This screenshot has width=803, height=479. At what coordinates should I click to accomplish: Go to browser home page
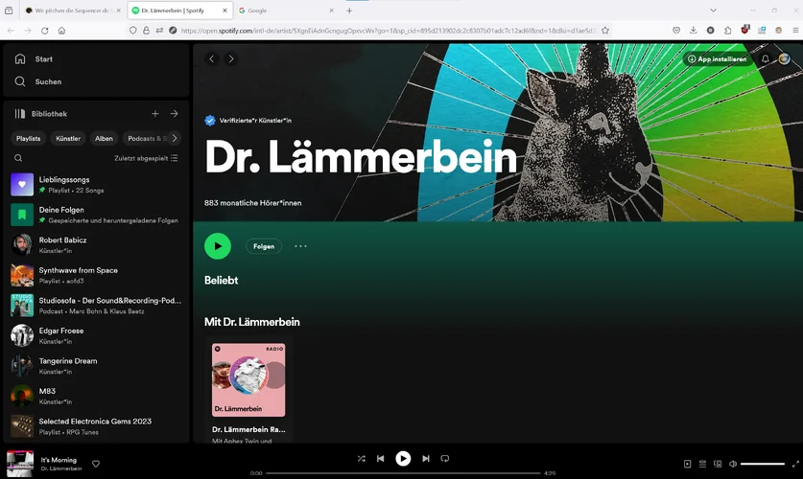point(61,31)
